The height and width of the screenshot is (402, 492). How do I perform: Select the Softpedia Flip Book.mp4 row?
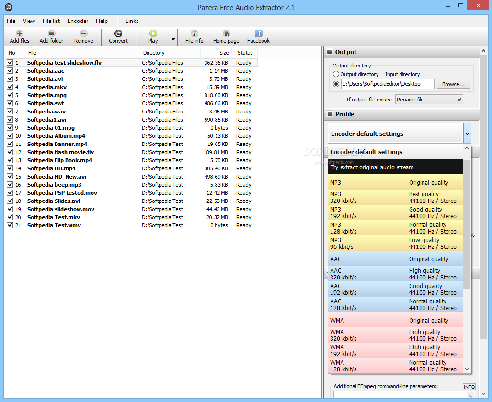tap(131, 160)
